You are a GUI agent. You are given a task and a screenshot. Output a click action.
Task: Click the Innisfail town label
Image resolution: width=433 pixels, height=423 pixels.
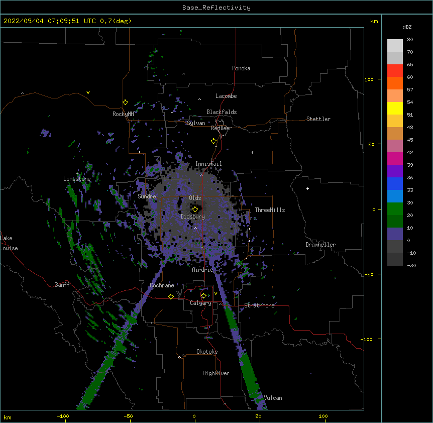tap(208, 164)
